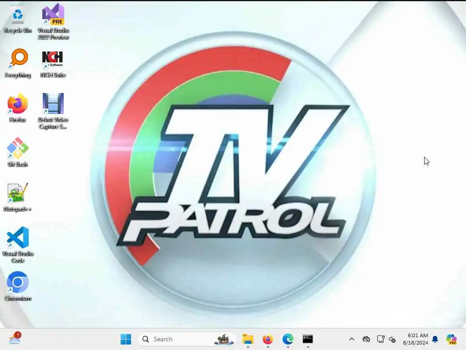Open Microsoft Edge from the taskbar

click(288, 339)
